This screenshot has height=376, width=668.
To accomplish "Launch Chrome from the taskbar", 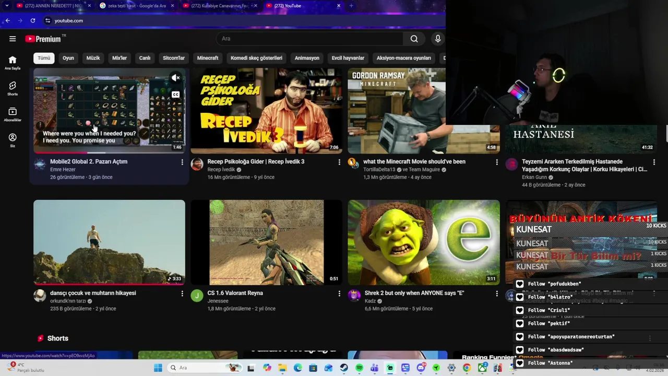I will [467, 368].
